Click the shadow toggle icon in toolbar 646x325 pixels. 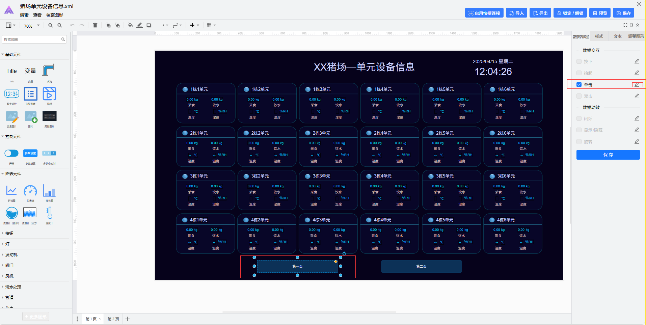[149, 25]
